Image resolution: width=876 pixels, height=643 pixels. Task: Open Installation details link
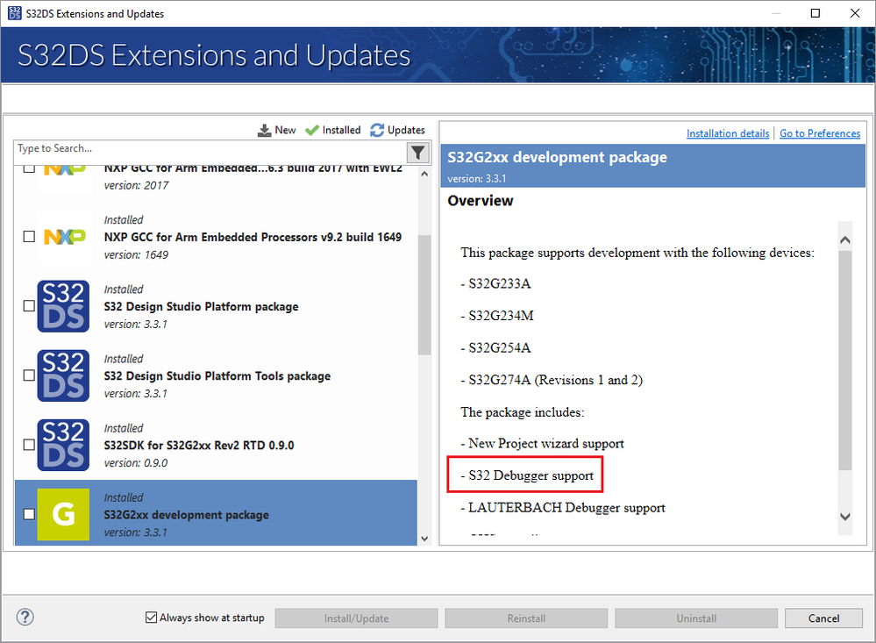click(x=728, y=133)
